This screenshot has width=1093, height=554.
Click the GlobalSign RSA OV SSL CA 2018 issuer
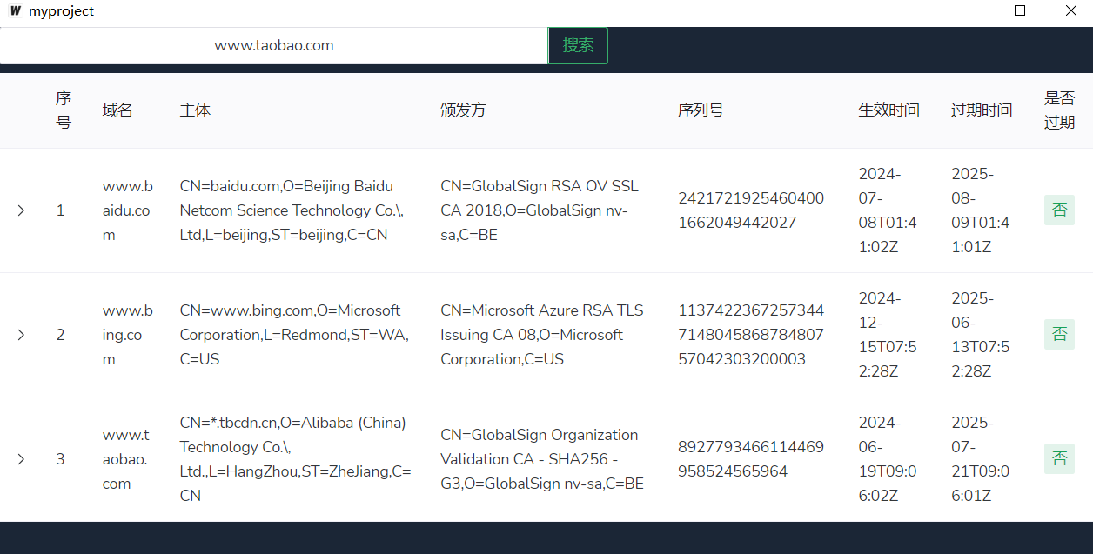pos(540,210)
